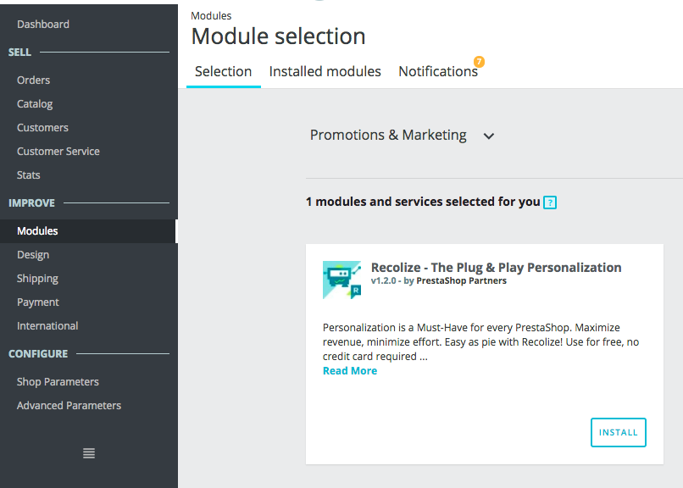Switch to Installed modules tab

tap(325, 71)
